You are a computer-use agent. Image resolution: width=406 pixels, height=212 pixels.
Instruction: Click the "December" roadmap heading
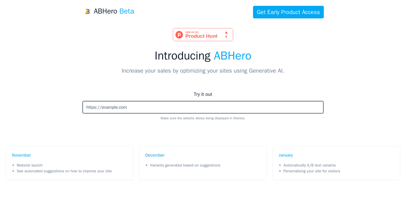coord(155,155)
